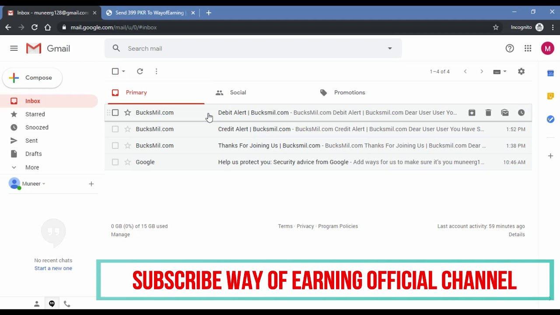This screenshot has height=315, width=560.
Task: Mark the Debit Alert email as unread
Action: pos(505,113)
